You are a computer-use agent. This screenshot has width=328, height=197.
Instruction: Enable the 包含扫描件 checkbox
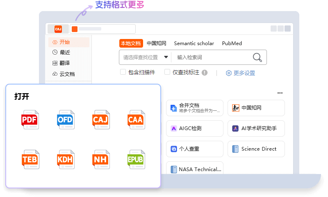[123, 72]
